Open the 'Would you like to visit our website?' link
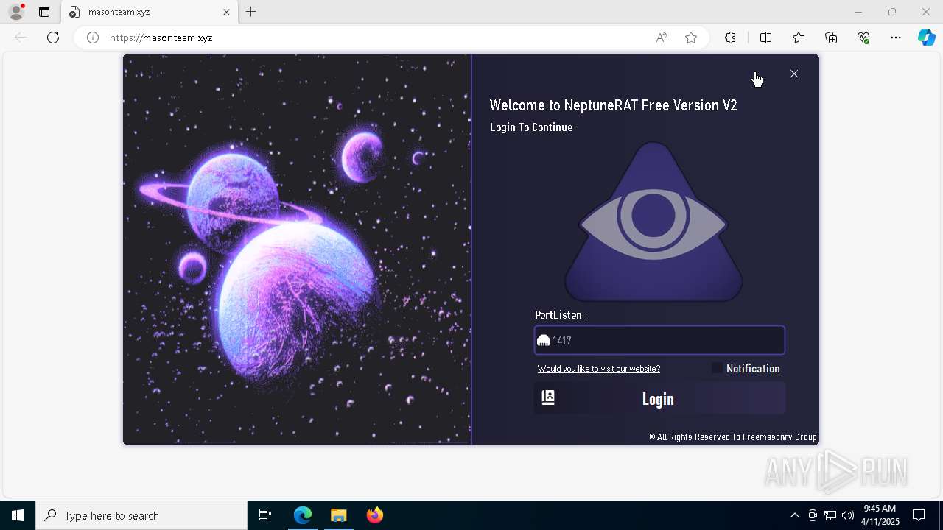Screen dimensions: 943x530 click(x=599, y=369)
